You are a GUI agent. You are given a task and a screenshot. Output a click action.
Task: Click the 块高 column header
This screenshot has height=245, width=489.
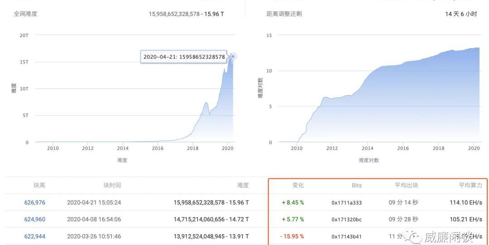[39, 185]
